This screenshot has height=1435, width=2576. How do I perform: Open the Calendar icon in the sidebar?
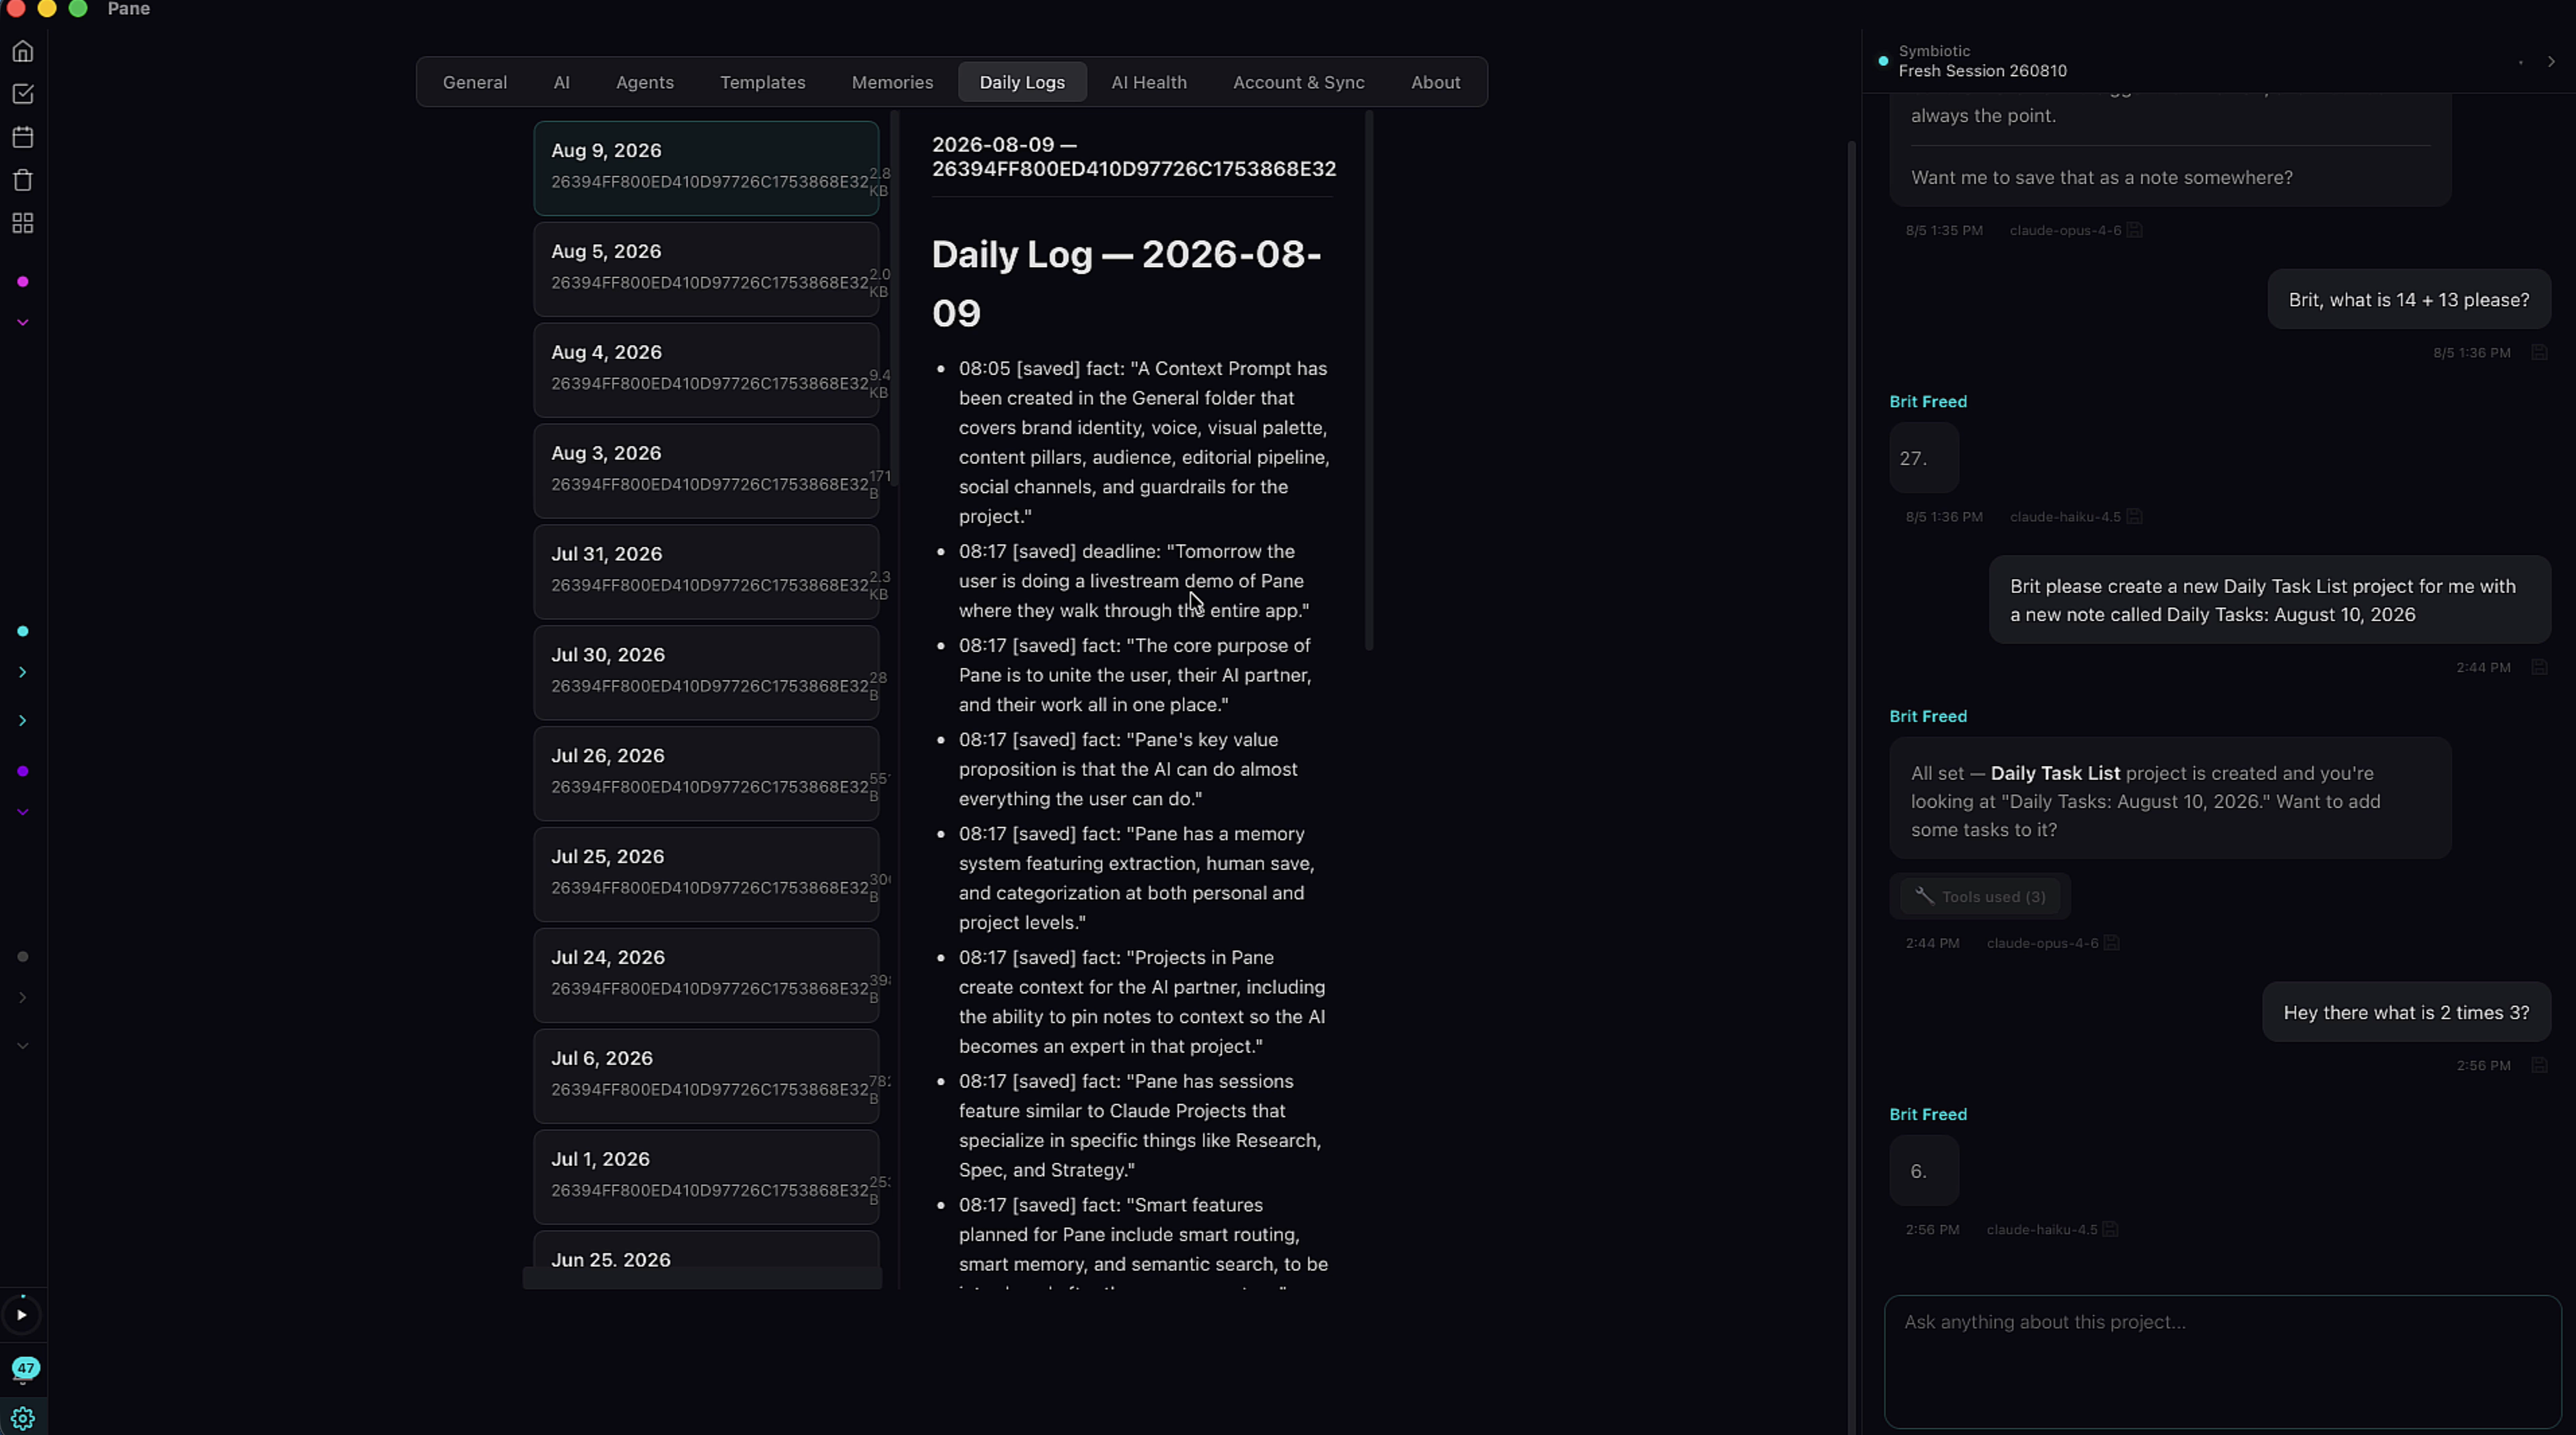(23, 137)
